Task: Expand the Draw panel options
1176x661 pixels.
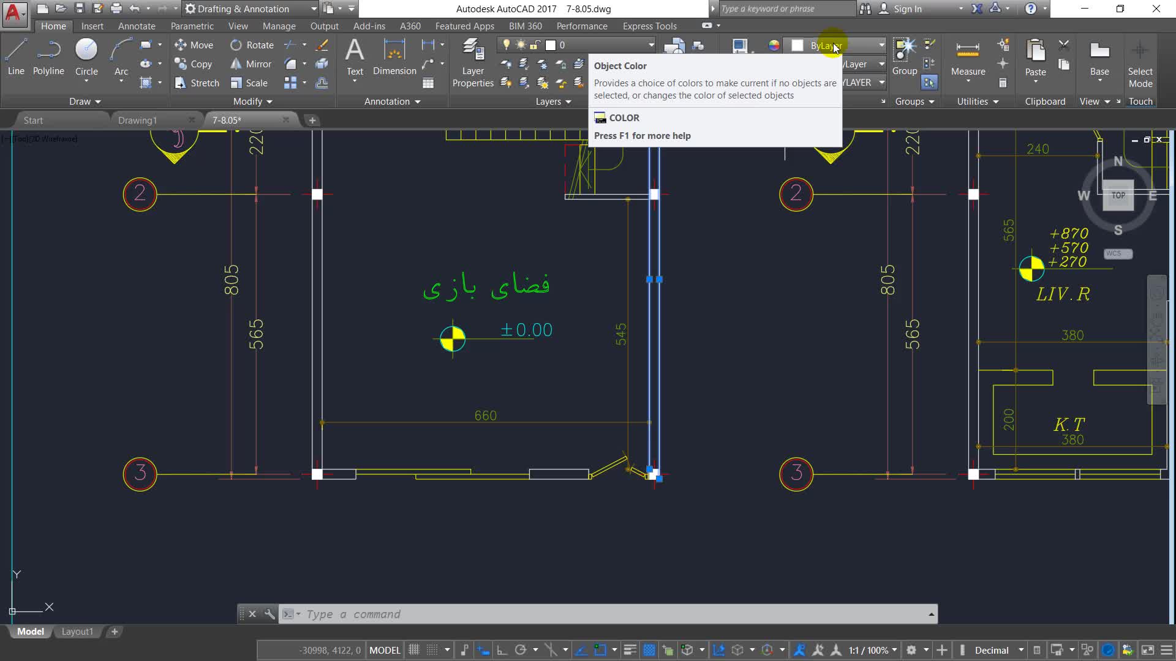Action: pyautogui.click(x=85, y=101)
